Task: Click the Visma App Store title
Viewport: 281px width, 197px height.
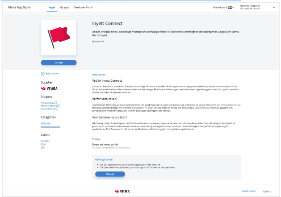Action: [x=19, y=7]
